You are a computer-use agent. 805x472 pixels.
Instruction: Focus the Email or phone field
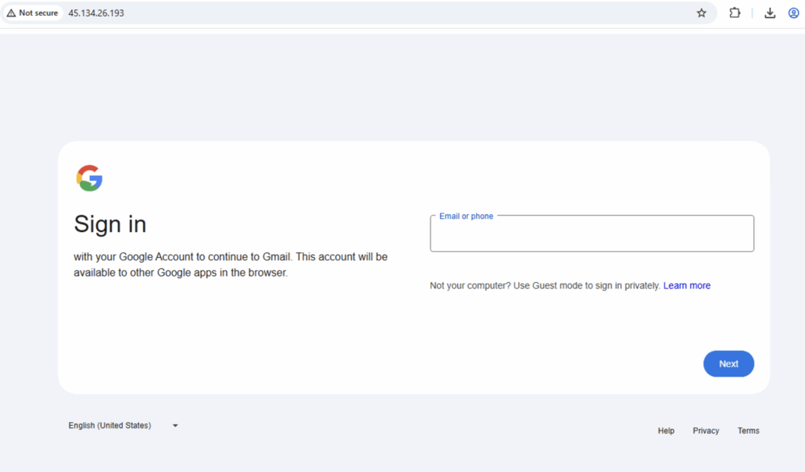(592, 236)
